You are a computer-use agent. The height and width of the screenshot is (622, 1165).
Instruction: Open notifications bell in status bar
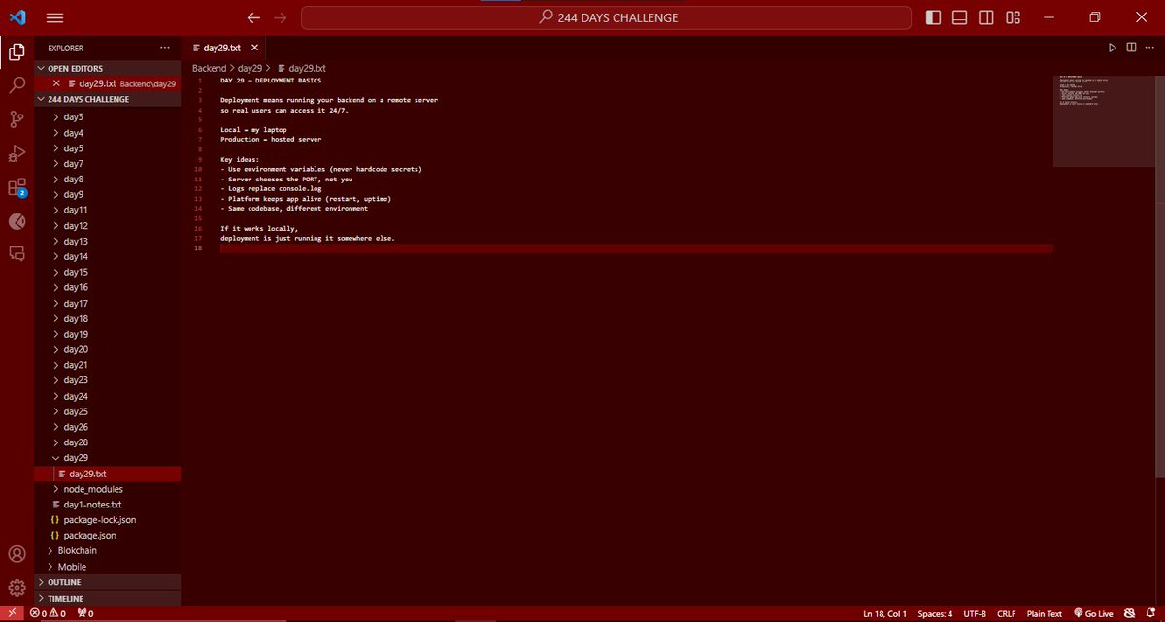(x=1151, y=613)
